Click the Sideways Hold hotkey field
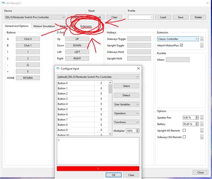This screenshot has height=179, width=212. tap(139, 52)
